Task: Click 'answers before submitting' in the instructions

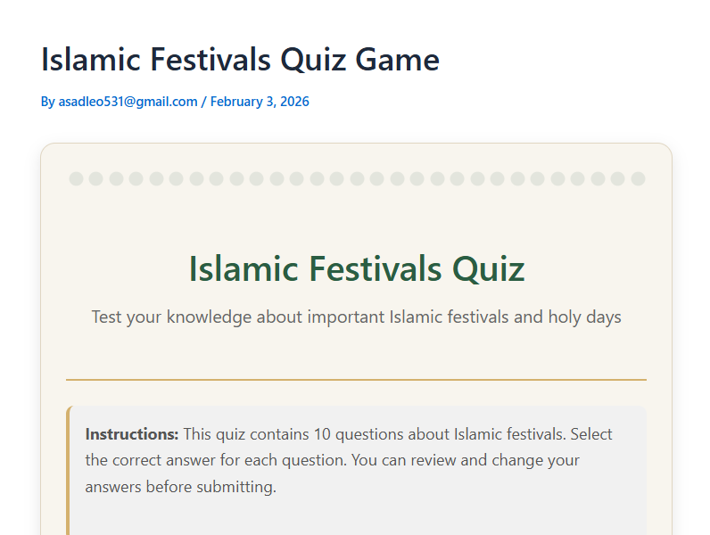Action: (x=181, y=487)
